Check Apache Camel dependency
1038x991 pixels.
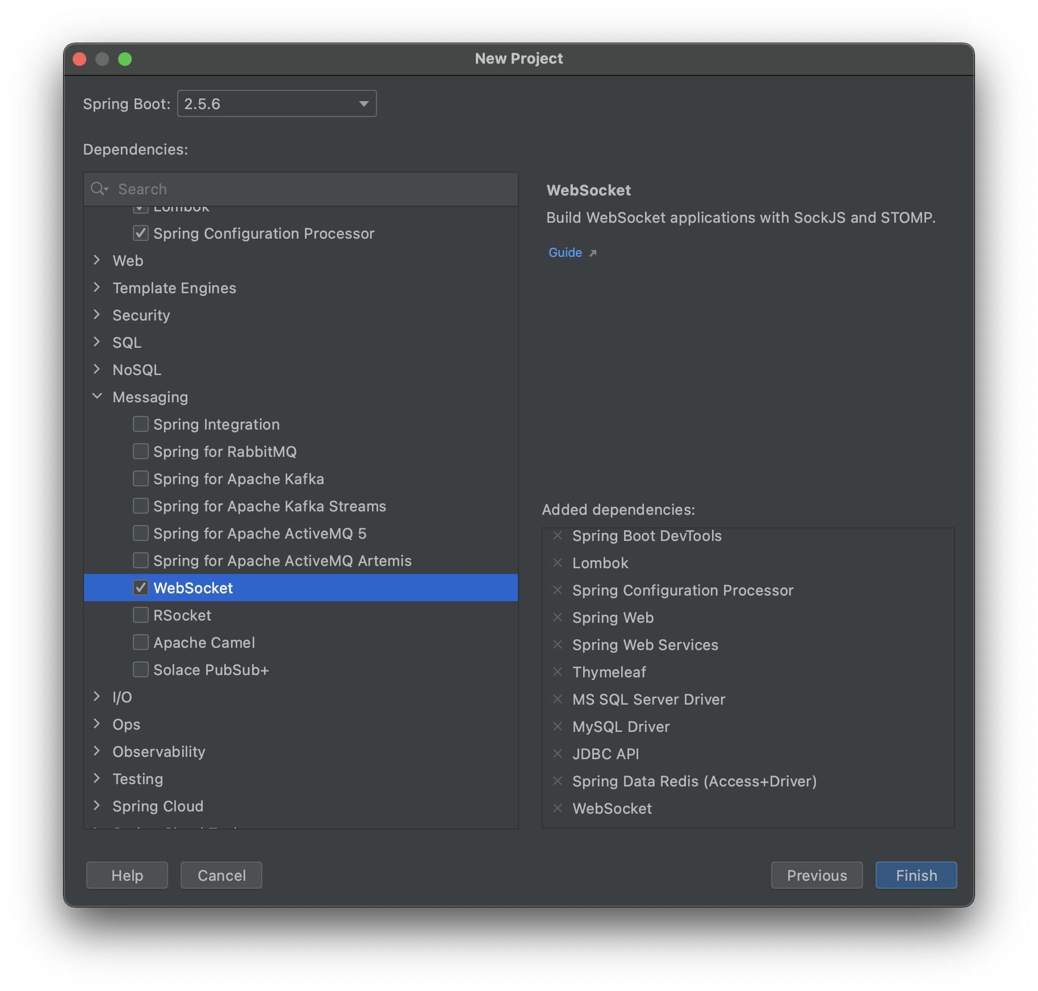[x=141, y=642]
